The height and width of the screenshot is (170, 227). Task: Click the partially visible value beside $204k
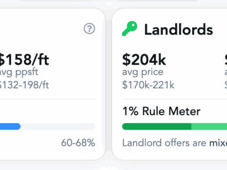tap(226, 59)
